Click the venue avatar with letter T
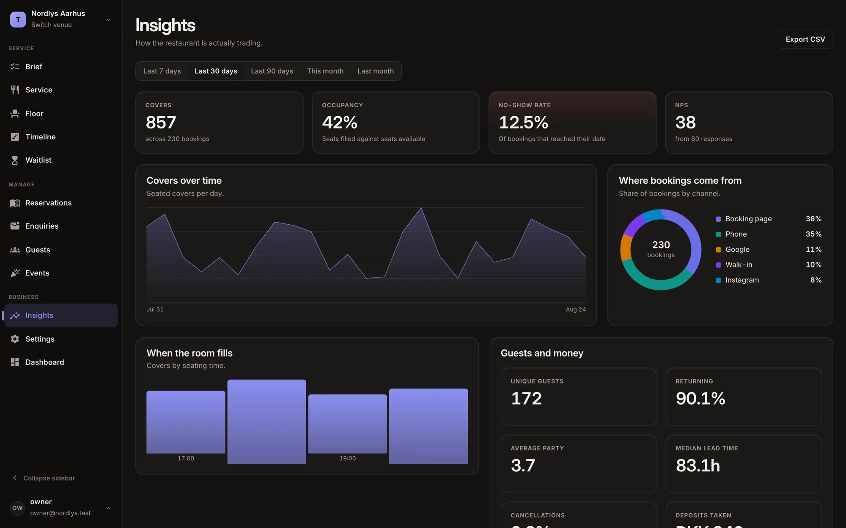This screenshot has height=528, width=846. [18, 19]
